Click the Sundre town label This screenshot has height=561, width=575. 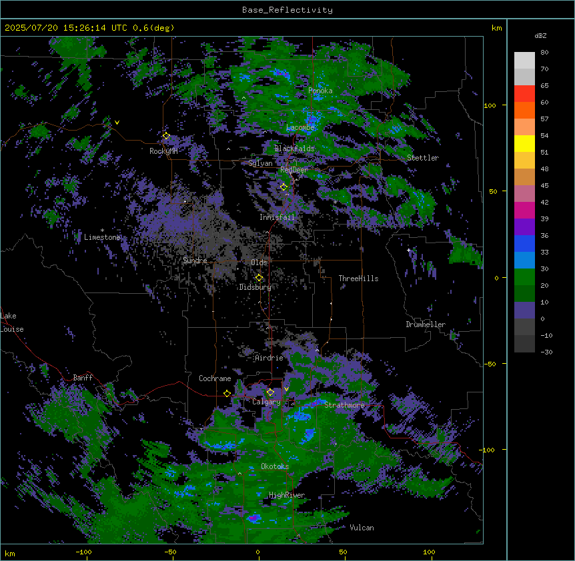(195, 261)
